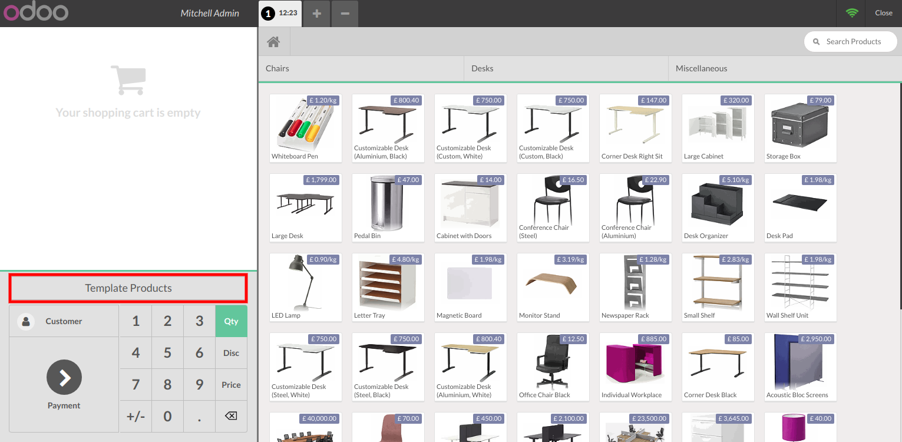This screenshot has height=442, width=902.
Task: Add Customizable Desk (Aluminium, Black) product
Action: click(388, 128)
